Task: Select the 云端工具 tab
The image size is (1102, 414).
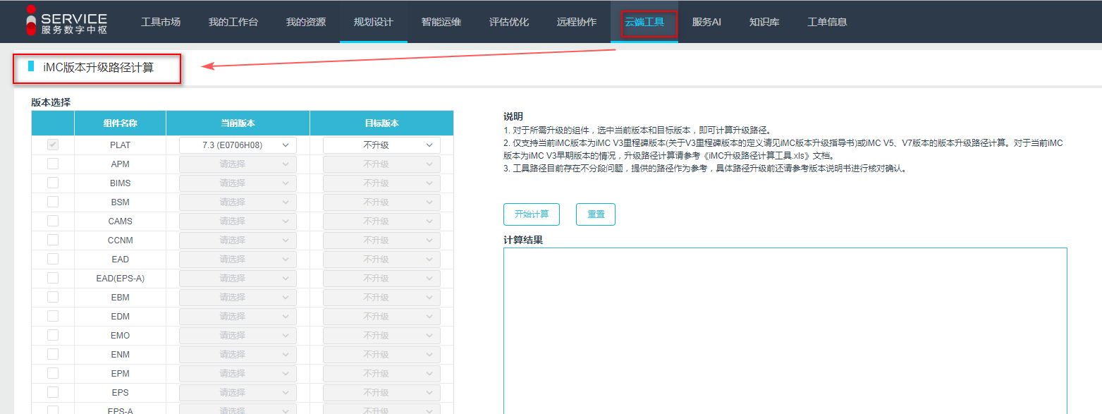Action: pyautogui.click(x=644, y=22)
